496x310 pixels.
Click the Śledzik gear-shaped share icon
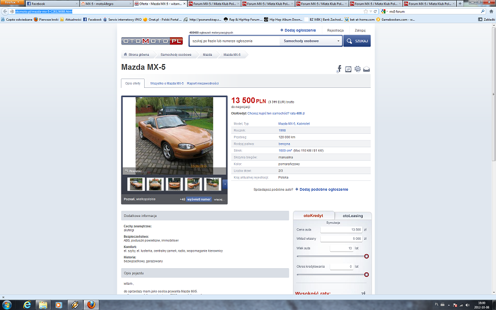coord(357,69)
